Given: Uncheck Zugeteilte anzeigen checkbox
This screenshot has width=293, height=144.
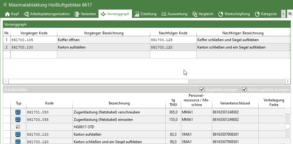Looking at the screenshot, I should click(x=202, y=89).
